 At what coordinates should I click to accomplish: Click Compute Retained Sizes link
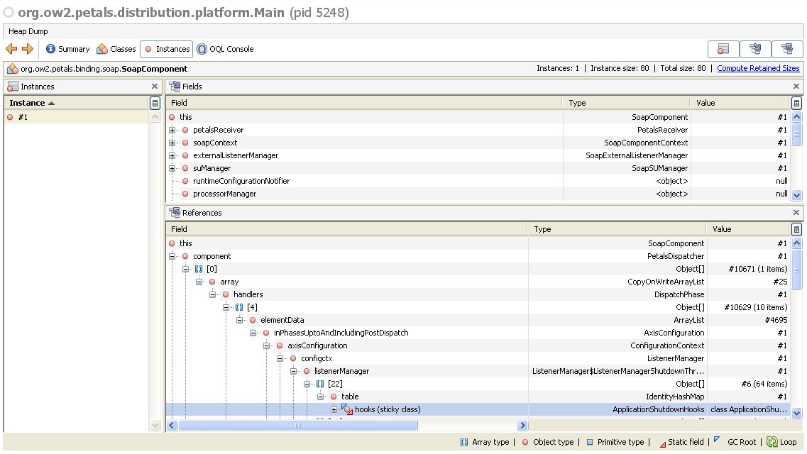click(x=758, y=68)
